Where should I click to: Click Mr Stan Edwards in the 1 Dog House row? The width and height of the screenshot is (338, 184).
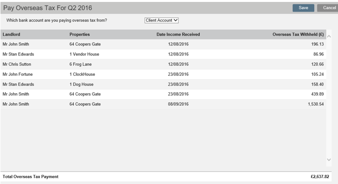point(18,85)
